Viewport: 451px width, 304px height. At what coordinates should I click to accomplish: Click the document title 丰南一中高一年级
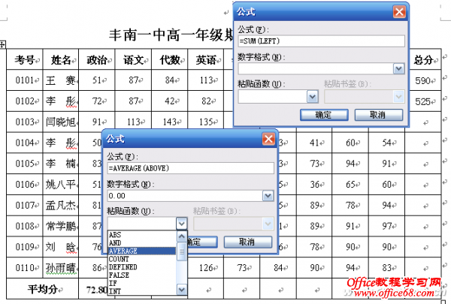tap(171, 35)
